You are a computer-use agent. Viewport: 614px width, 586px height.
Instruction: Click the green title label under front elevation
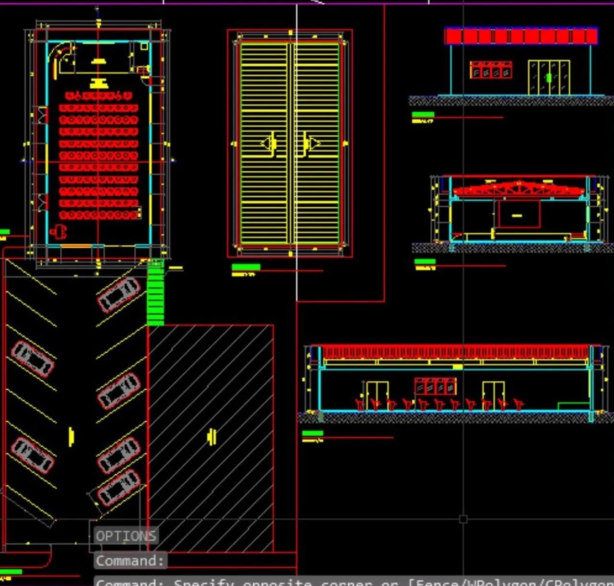click(x=423, y=114)
